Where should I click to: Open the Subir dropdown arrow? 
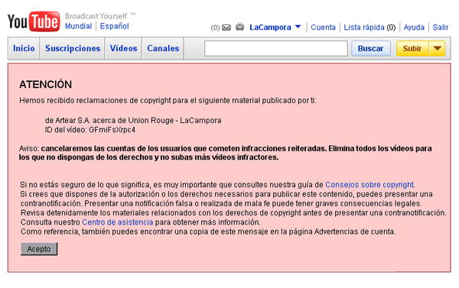438,48
